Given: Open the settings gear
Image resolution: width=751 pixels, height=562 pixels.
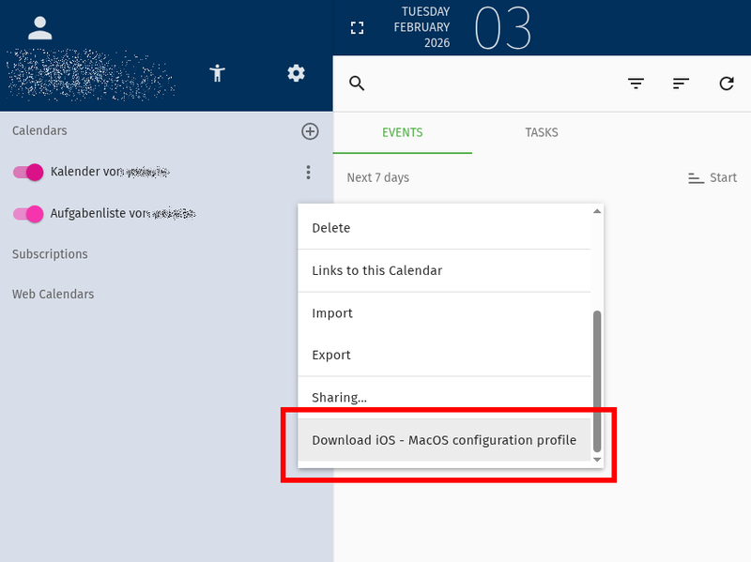Looking at the screenshot, I should click(x=296, y=72).
